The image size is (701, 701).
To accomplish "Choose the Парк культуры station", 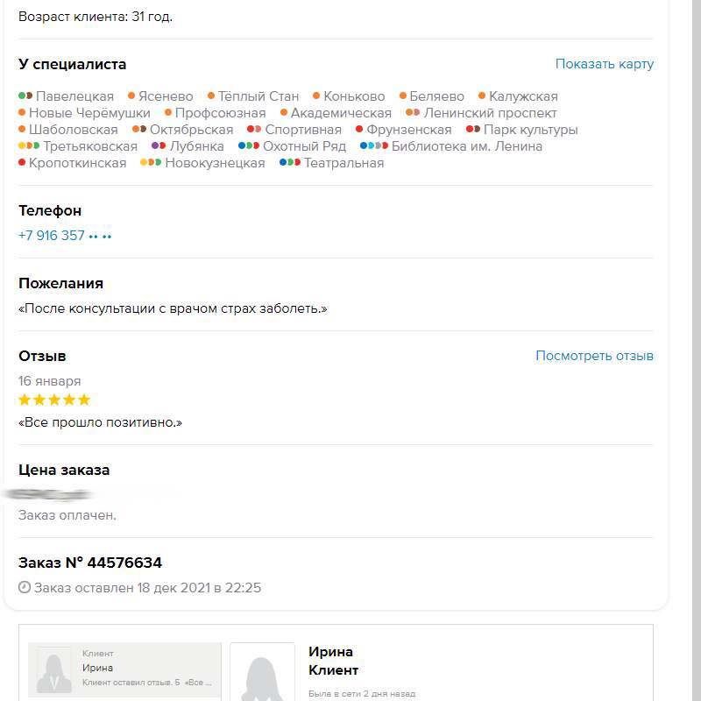I will [x=530, y=130].
